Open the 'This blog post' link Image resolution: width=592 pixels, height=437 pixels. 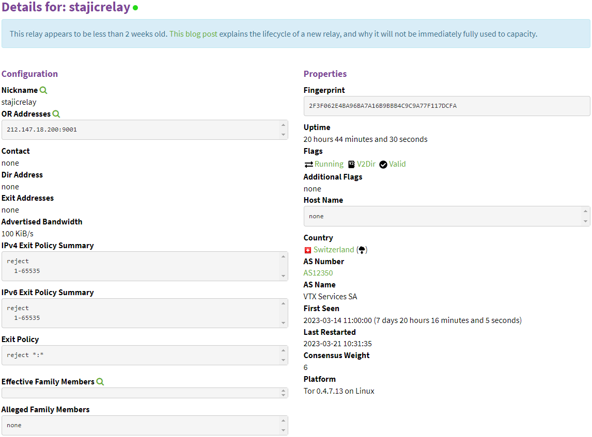click(193, 34)
